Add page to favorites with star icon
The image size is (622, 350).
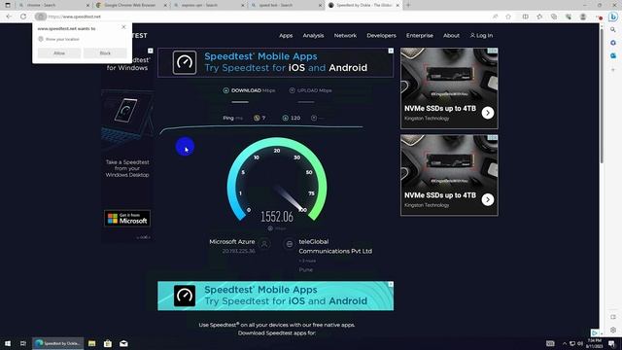(x=508, y=17)
